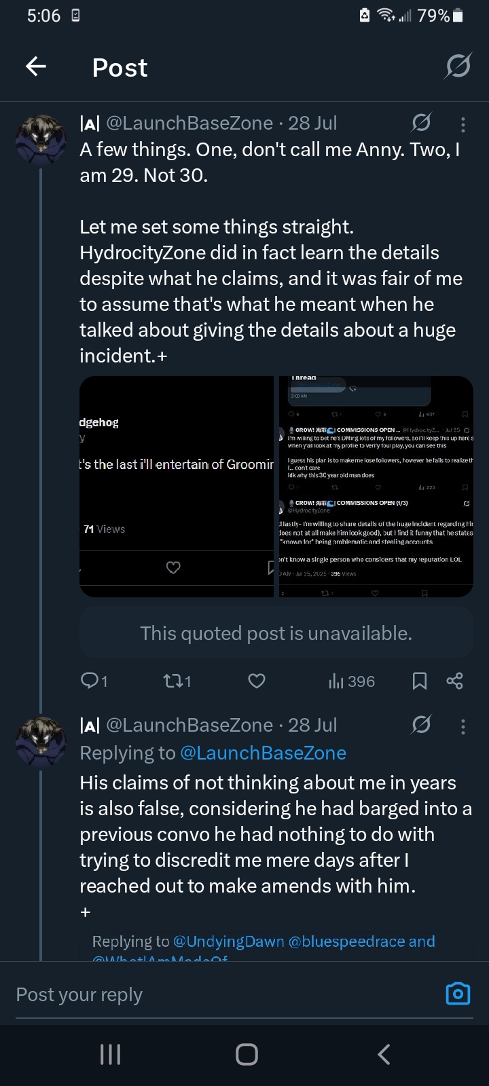Bookmark the first post
This screenshot has height=1086, width=489.
[420, 681]
